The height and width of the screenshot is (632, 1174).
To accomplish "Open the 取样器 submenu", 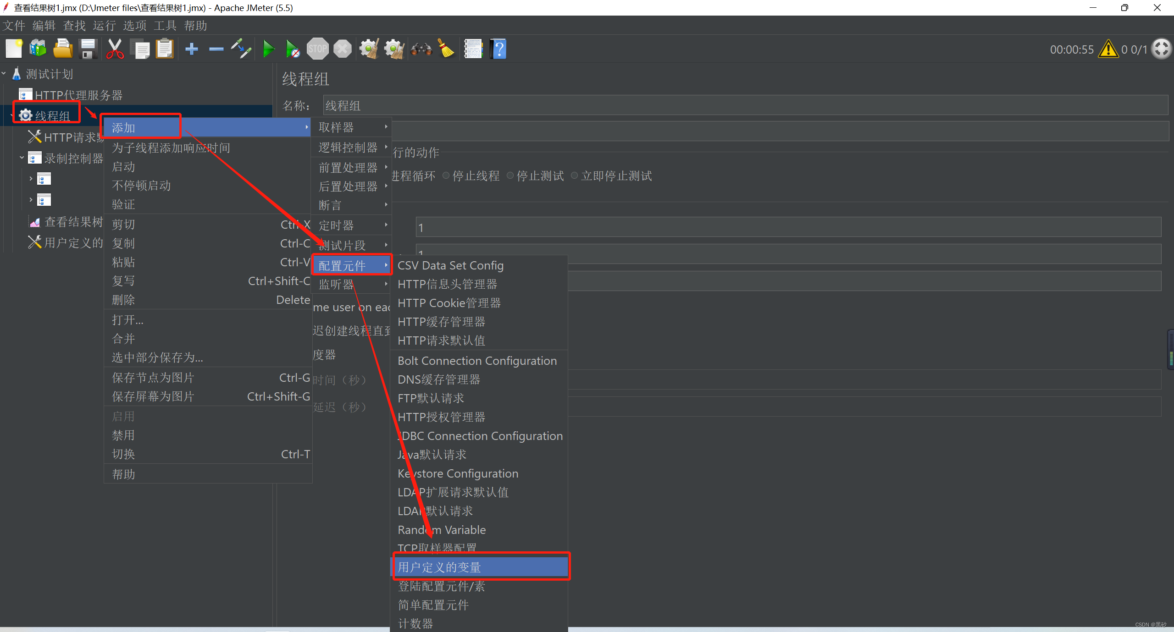I will click(351, 127).
